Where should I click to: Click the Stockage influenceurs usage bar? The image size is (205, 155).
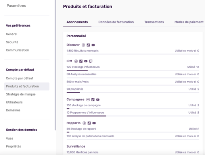coord(133,70)
